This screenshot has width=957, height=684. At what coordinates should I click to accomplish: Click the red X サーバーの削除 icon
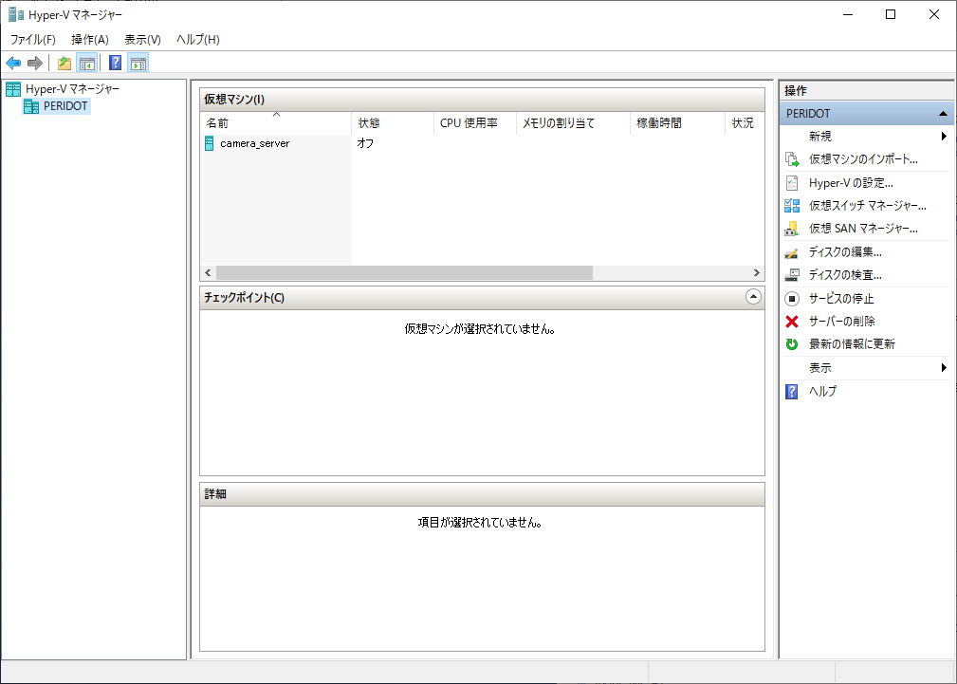tap(792, 322)
